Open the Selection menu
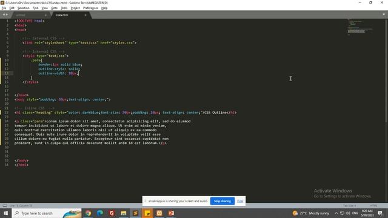This screenshot has height=218, width=388. point(23,8)
